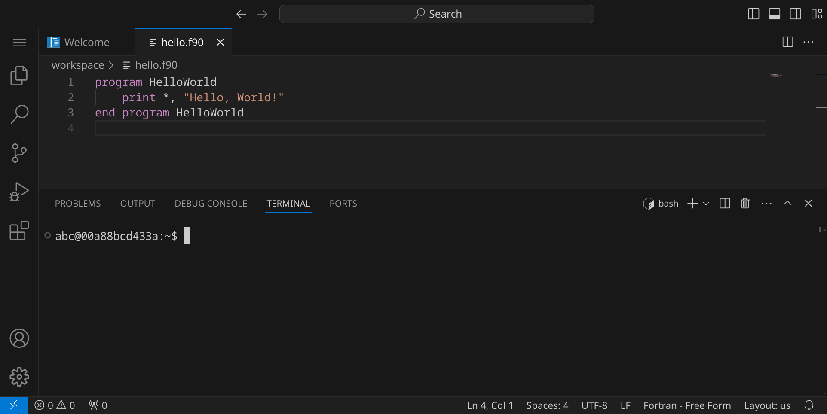
Task: Open the Source Control view
Action: pyautogui.click(x=19, y=153)
